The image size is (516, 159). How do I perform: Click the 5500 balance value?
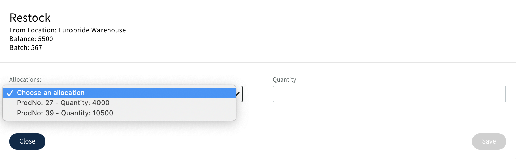pyautogui.click(x=46, y=39)
